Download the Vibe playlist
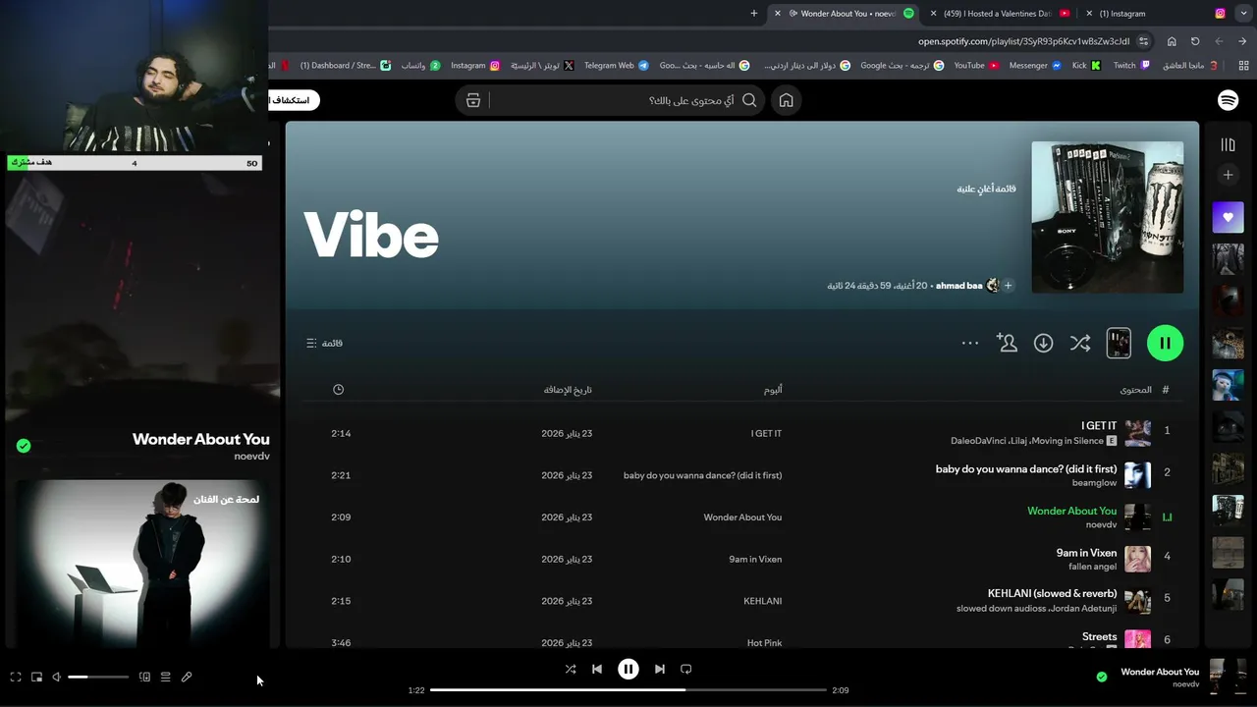This screenshot has height=707, width=1257. click(1043, 343)
